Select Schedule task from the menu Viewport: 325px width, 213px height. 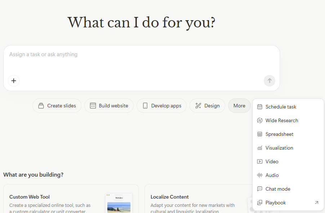(281, 107)
